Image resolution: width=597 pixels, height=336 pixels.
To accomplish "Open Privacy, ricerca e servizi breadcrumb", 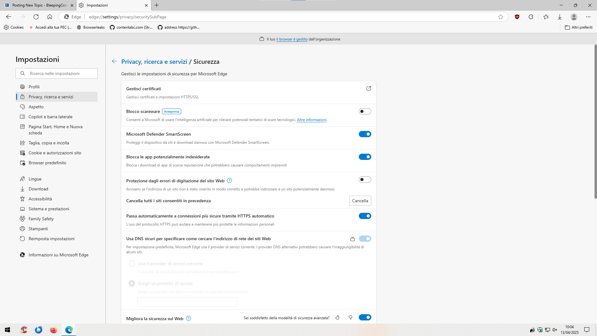I will coord(154,62).
